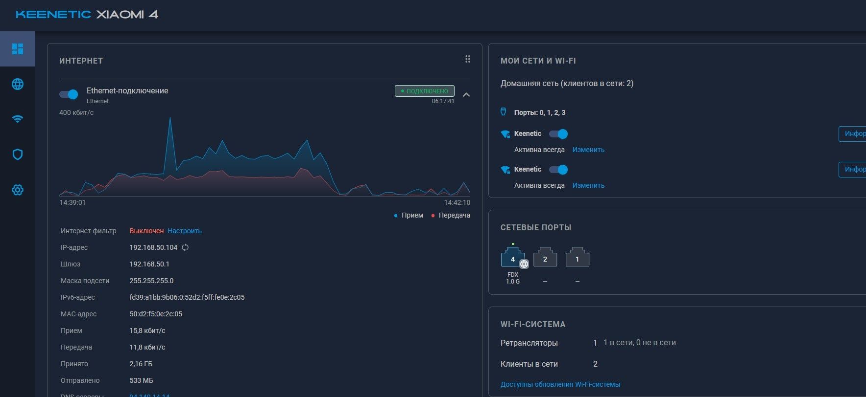Viewport: 866px width, 397px height.
Task: Click the ПОДКЛЮЧЕНО status badge
Action: point(425,91)
